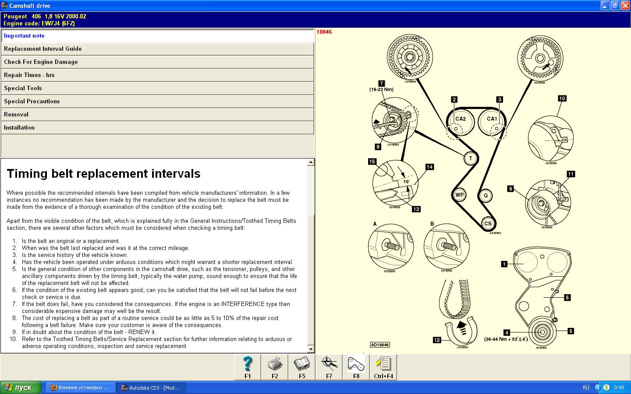
Task: Click callout number 1 on timing cover
Action: point(504,264)
